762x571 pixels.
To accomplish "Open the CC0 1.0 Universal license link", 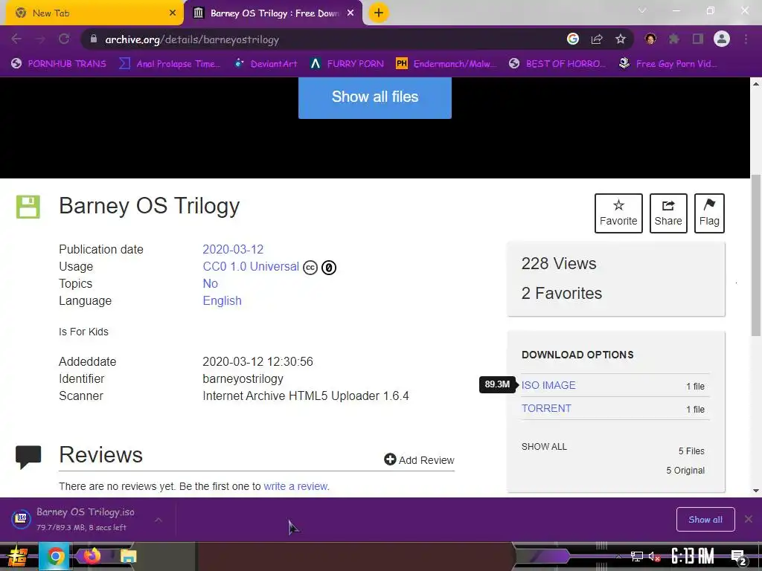I will pyautogui.click(x=251, y=267).
